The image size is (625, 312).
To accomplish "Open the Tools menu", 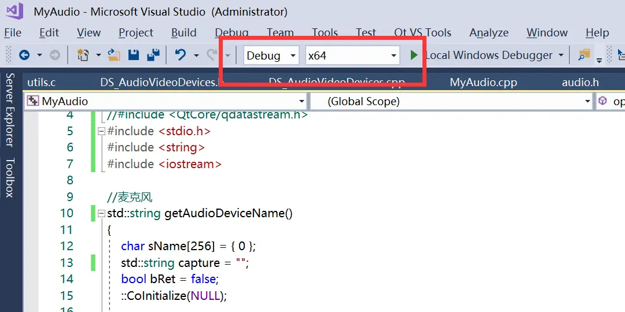I will [325, 32].
